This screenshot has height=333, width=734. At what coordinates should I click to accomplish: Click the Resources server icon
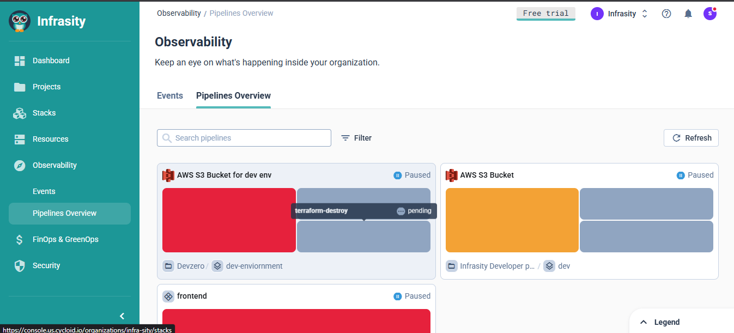point(20,139)
